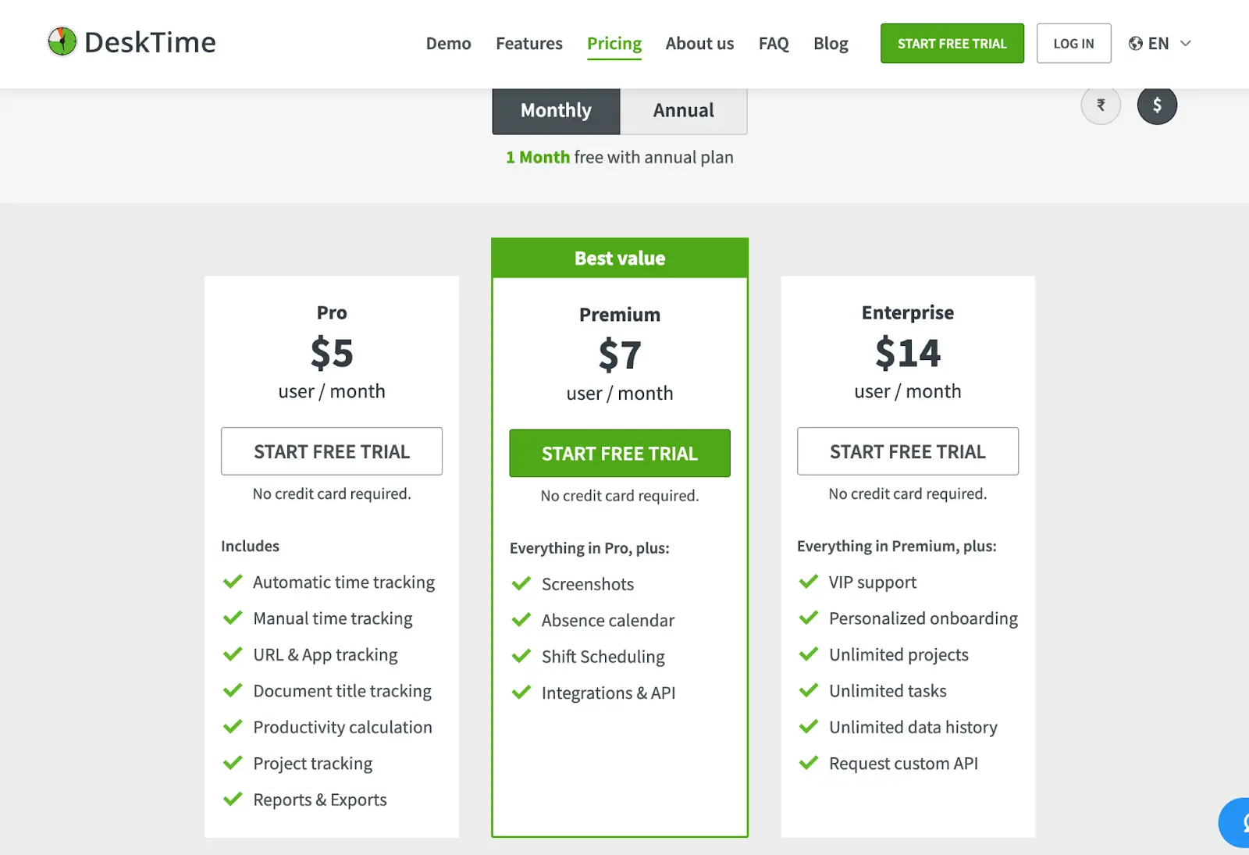
Task: Start free trial for Pro plan
Action: [332, 451]
